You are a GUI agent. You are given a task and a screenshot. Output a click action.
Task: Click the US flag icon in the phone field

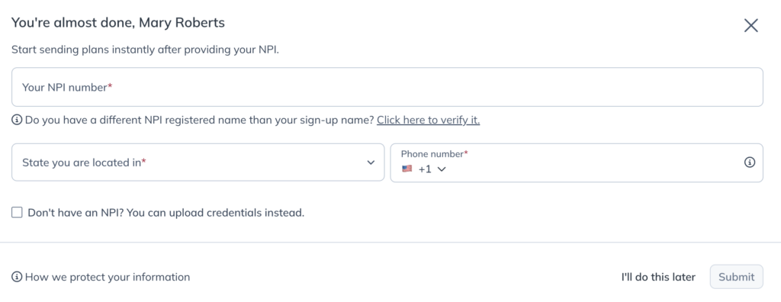point(407,169)
